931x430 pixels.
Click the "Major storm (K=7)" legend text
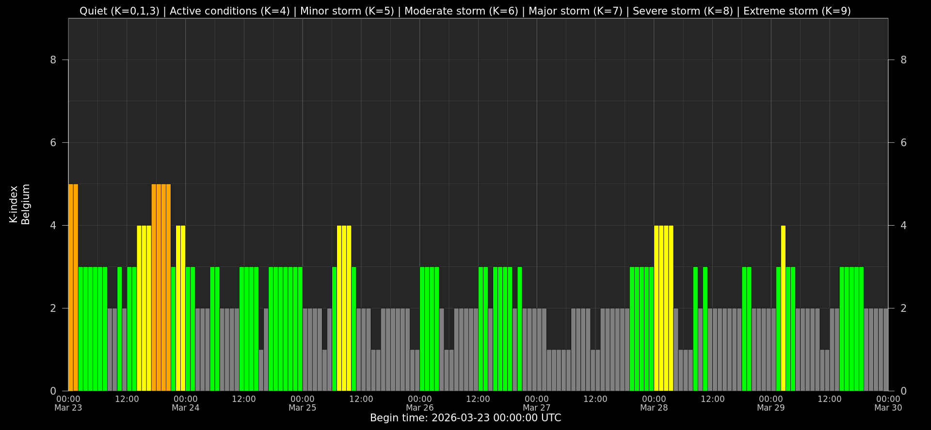pos(575,11)
